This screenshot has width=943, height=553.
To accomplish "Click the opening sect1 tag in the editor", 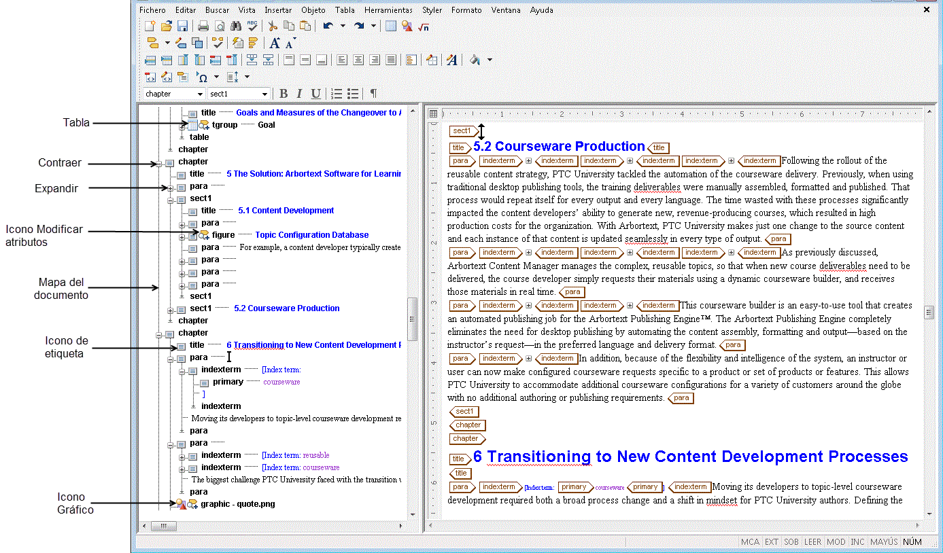I will (462, 131).
